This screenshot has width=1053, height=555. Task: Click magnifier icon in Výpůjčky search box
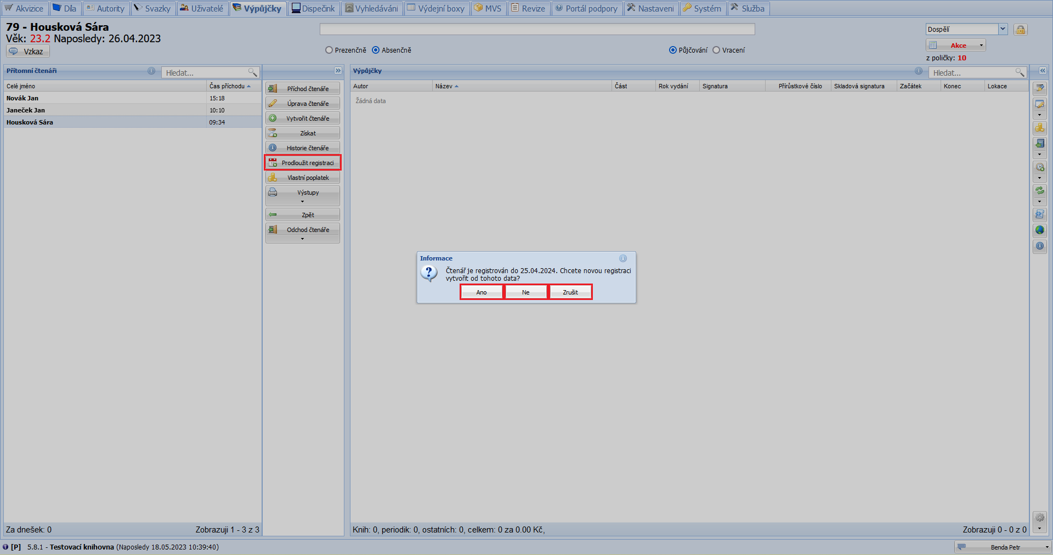click(x=1020, y=72)
